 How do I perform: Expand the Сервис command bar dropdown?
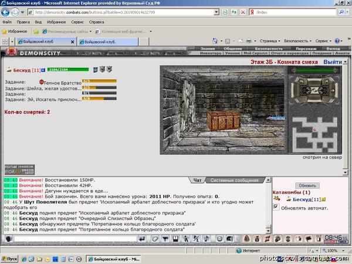[323, 41]
